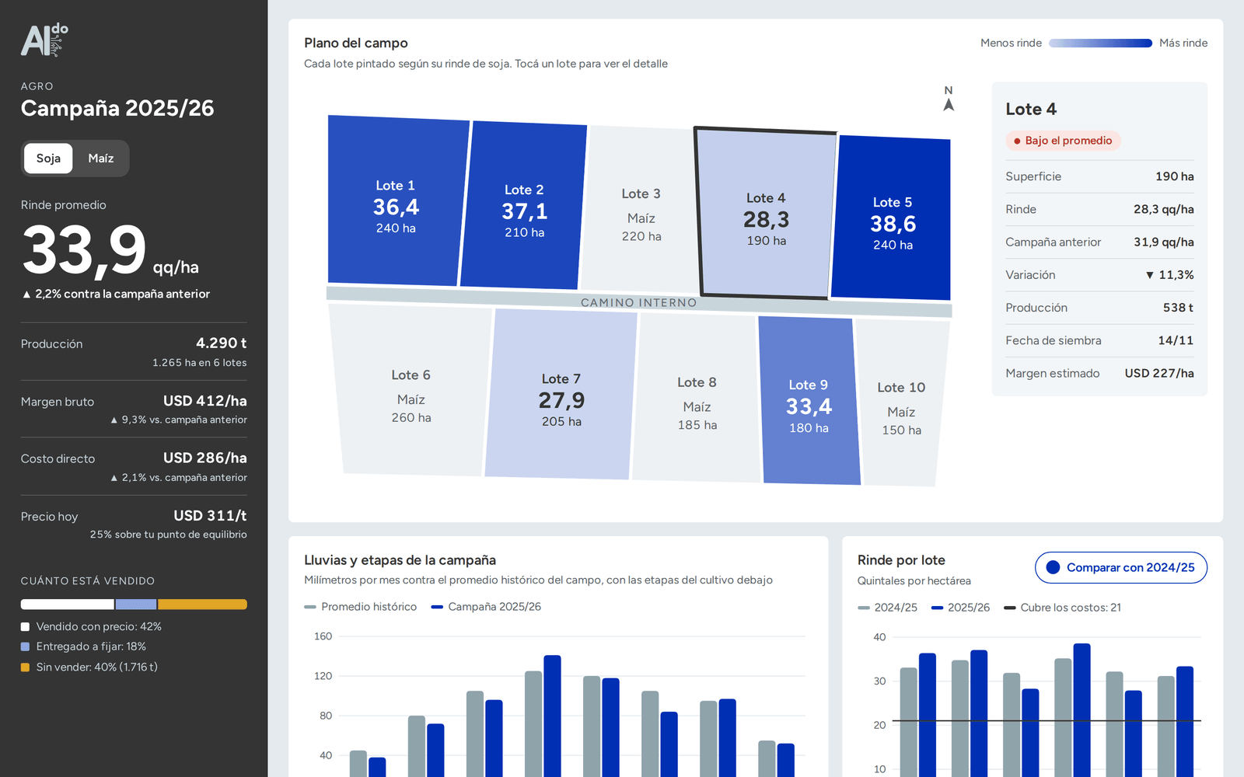Click the 33,9 rinde promedio figure
The height and width of the screenshot is (777, 1244).
(84, 250)
